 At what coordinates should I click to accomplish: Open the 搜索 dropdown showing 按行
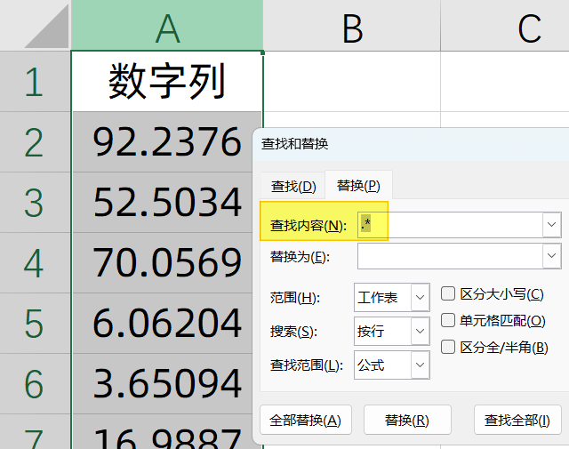(391, 331)
